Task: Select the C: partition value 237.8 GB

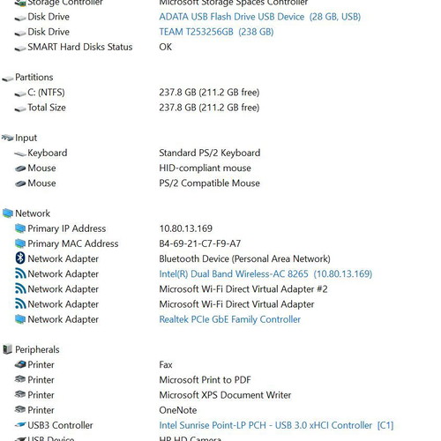Action: (209, 93)
